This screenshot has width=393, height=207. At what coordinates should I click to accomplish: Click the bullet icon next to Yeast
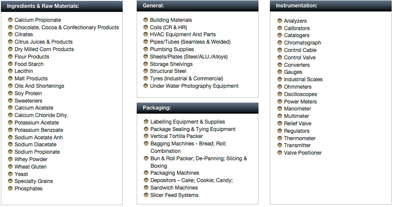[10, 174]
